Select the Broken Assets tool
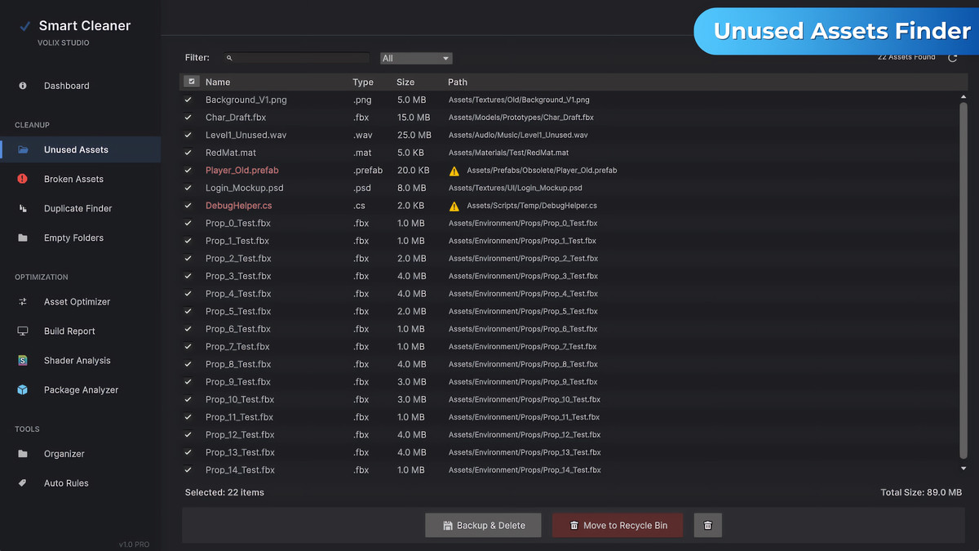 (73, 179)
